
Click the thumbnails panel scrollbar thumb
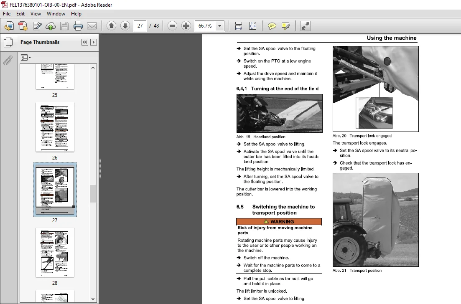tap(93, 194)
